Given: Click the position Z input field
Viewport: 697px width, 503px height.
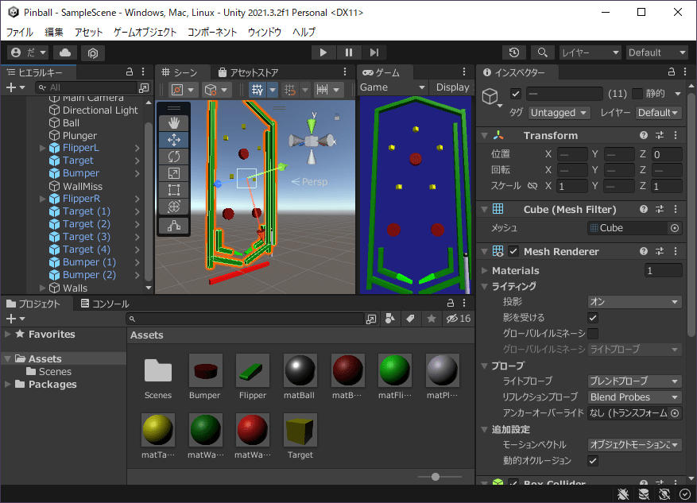Looking at the screenshot, I should click(x=666, y=154).
